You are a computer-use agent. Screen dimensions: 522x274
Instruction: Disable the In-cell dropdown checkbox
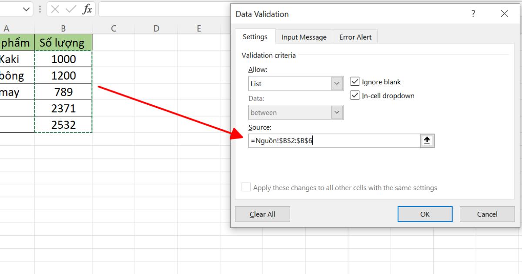coord(355,95)
